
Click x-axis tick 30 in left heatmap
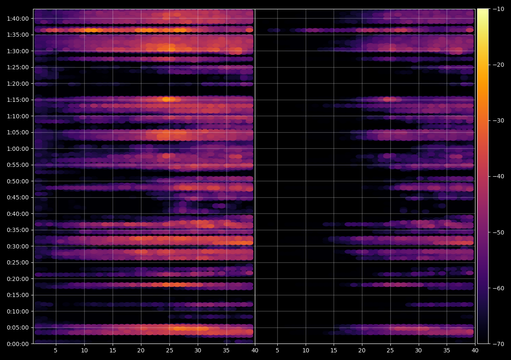pyautogui.click(x=198, y=351)
